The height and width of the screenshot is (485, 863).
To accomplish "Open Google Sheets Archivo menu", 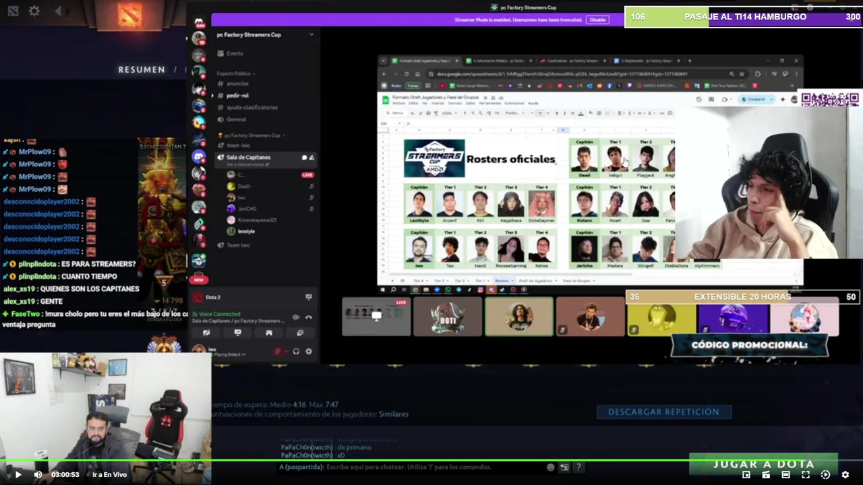I will (x=399, y=103).
